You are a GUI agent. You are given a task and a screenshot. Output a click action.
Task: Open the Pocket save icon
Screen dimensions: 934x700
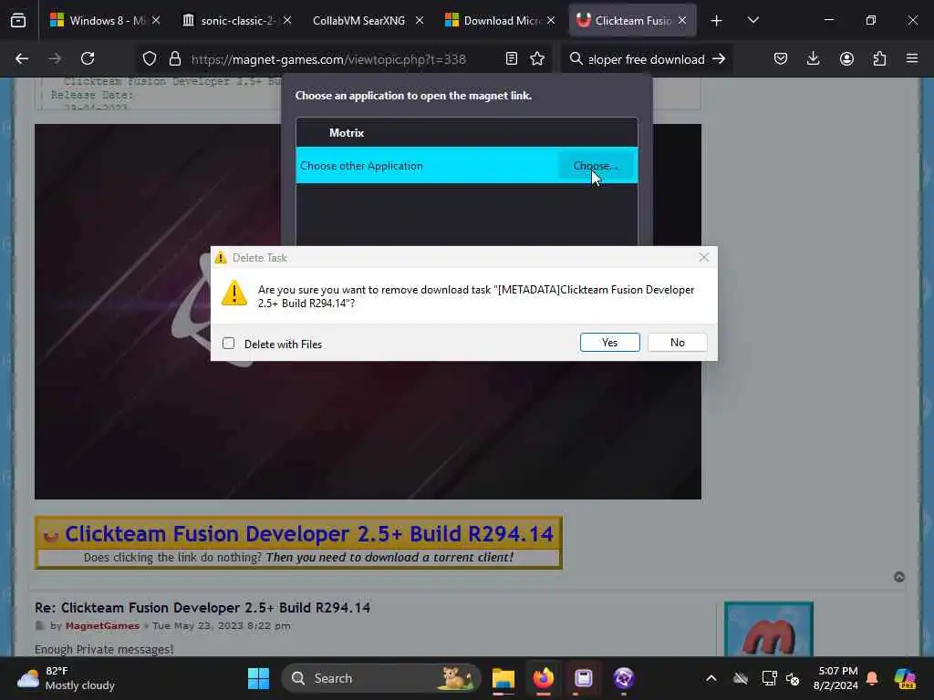(781, 58)
